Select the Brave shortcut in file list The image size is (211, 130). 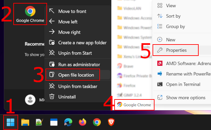pyautogui.click(x=125, y=66)
